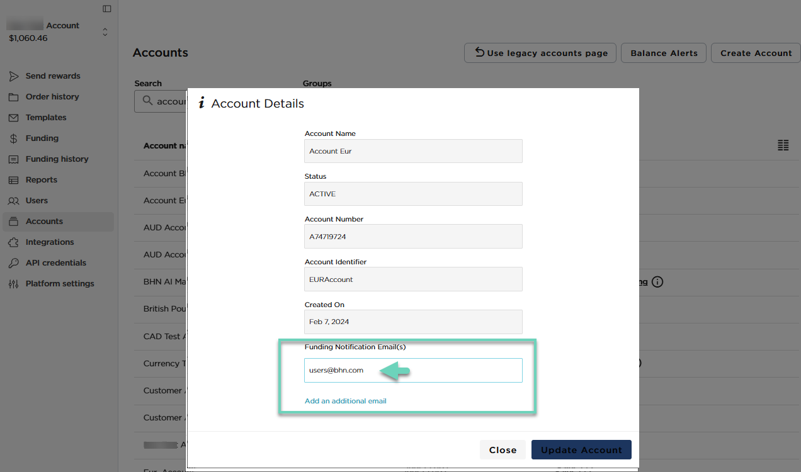The image size is (801, 472).
Task: Open the Order history folder icon
Action: coord(13,97)
